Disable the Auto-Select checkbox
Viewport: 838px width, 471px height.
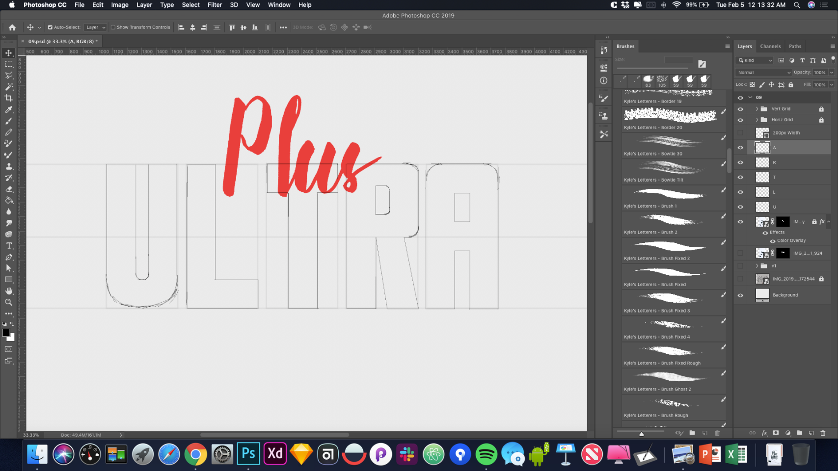pyautogui.click(x=50, y=27)
